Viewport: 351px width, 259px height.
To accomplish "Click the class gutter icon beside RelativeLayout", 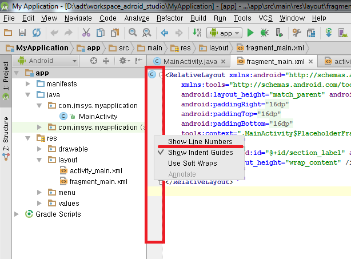I will tap(152, 74).
